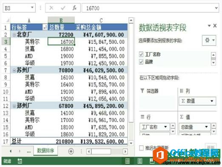Select cell with 70800
The height and width of the screenshot is (167, 222).
pos(61,70)
